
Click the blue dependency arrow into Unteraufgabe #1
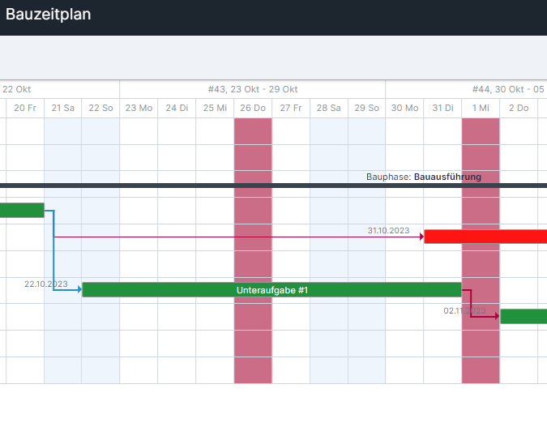tap(78, 289)
